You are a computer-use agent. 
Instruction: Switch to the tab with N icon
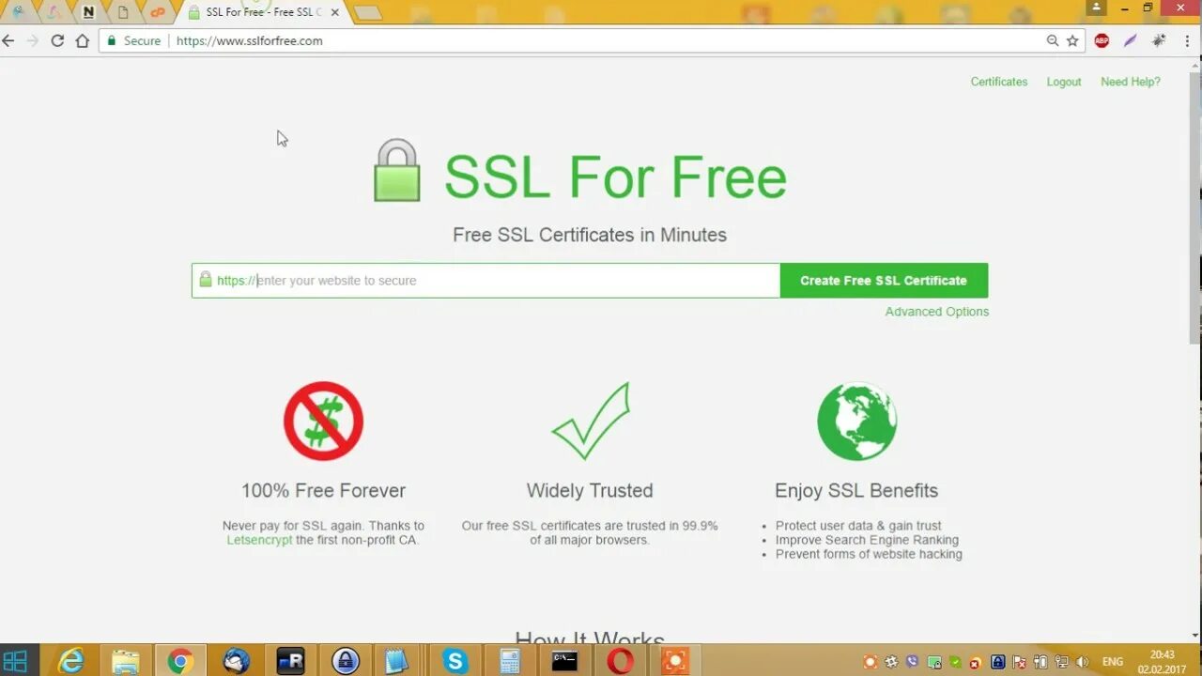coord(88,12)
